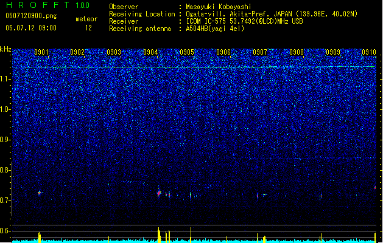Click the 0907 time marker
The width and height of the screenshot is (383, 243).
(x=260, y=52)
